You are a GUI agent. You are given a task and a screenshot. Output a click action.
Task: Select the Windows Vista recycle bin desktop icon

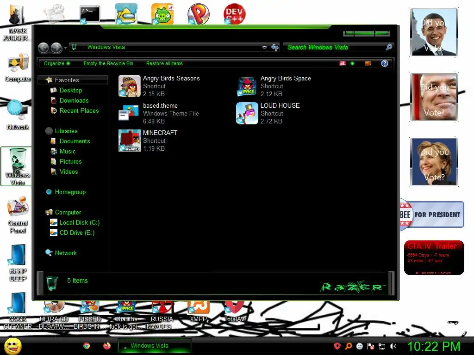[17, 166]
